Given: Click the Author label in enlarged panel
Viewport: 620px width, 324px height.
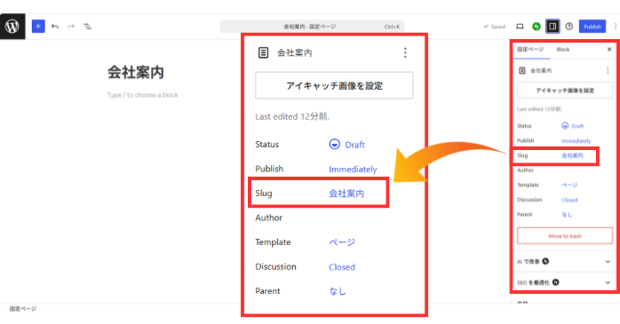Looking at the screenshot, I should pyautogui.click(x=269, y=217).
